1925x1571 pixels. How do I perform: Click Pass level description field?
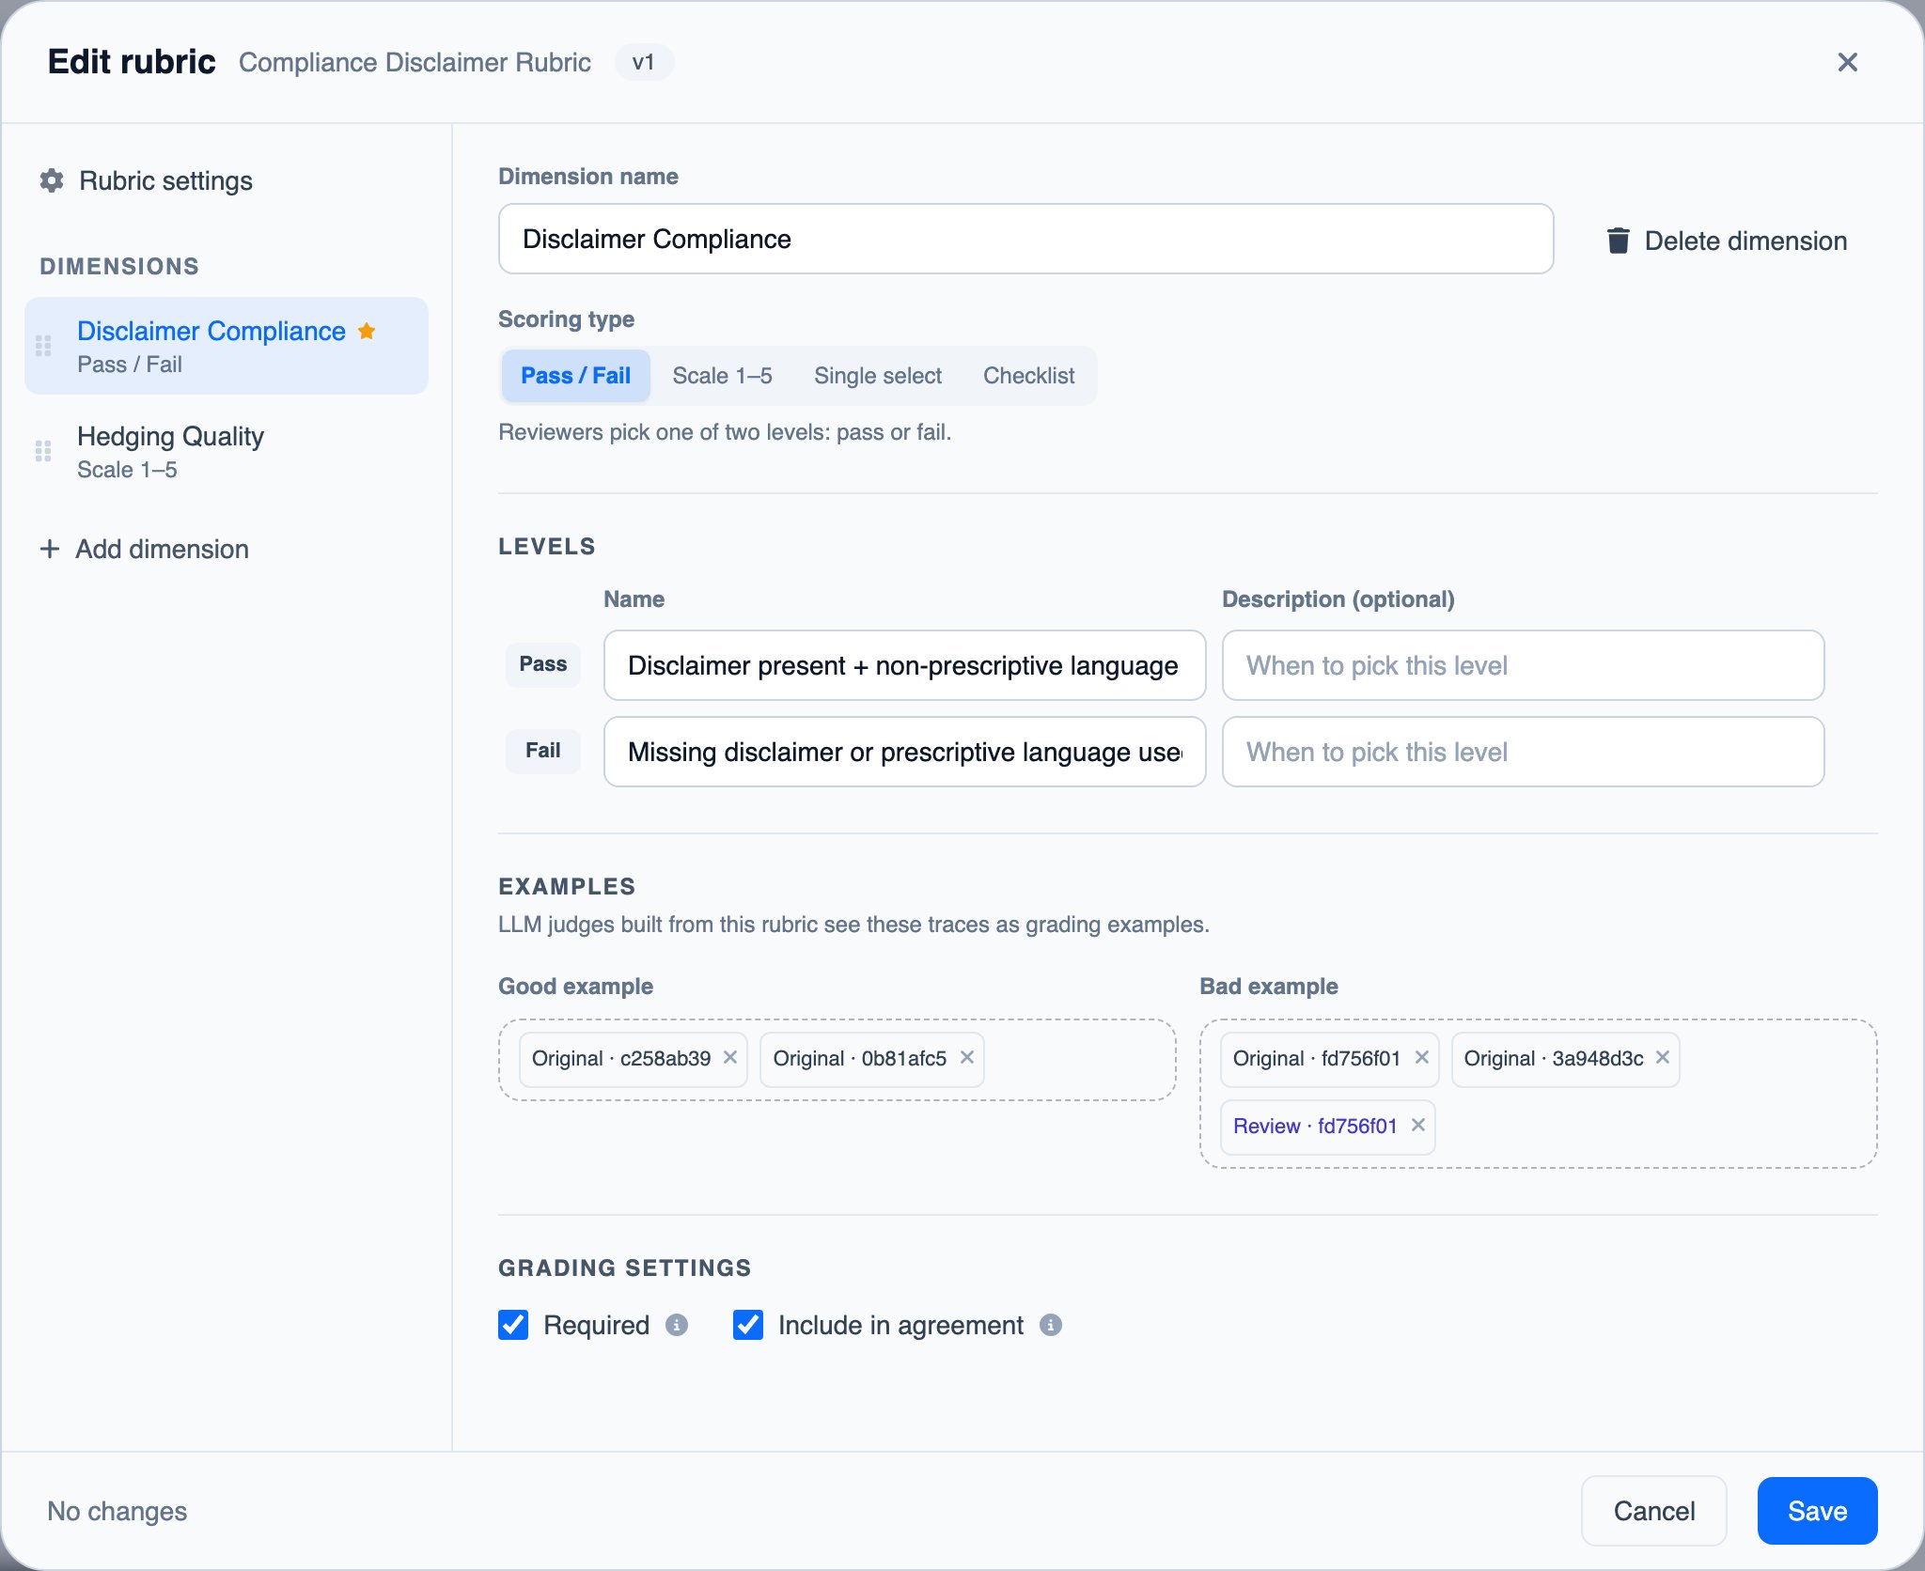click(1523, 665)
